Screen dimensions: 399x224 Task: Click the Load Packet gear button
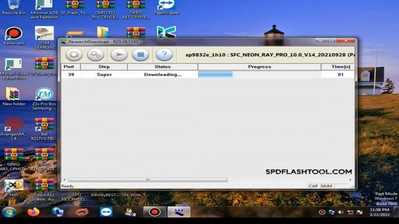point(74,55)
